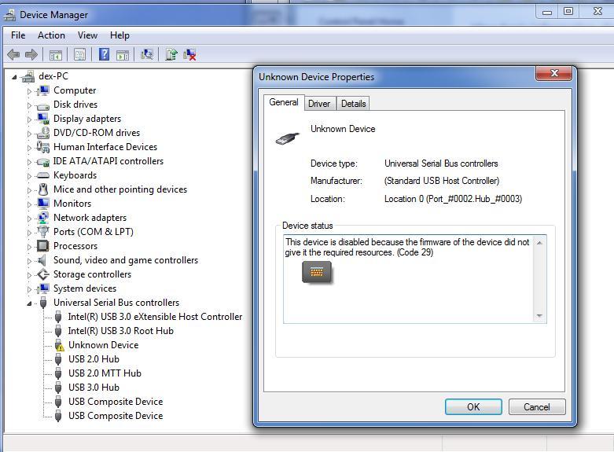Click OK in Unknown Device Properties
Viewport: 614px width, 452px height.
tap(473, 407)
